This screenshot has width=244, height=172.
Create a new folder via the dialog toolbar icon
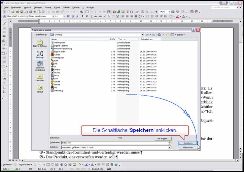pos(168,35)
